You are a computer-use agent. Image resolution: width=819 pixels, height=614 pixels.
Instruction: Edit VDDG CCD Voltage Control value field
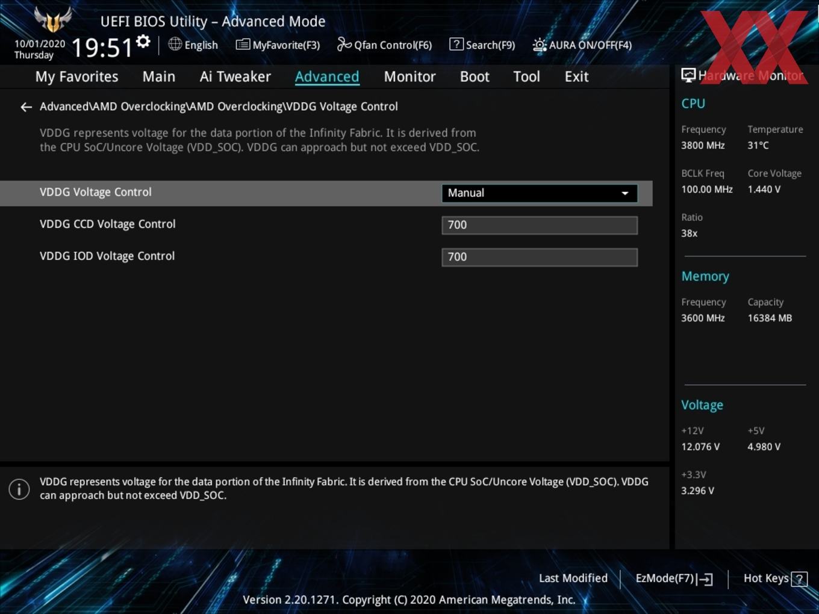pos(539,225)
